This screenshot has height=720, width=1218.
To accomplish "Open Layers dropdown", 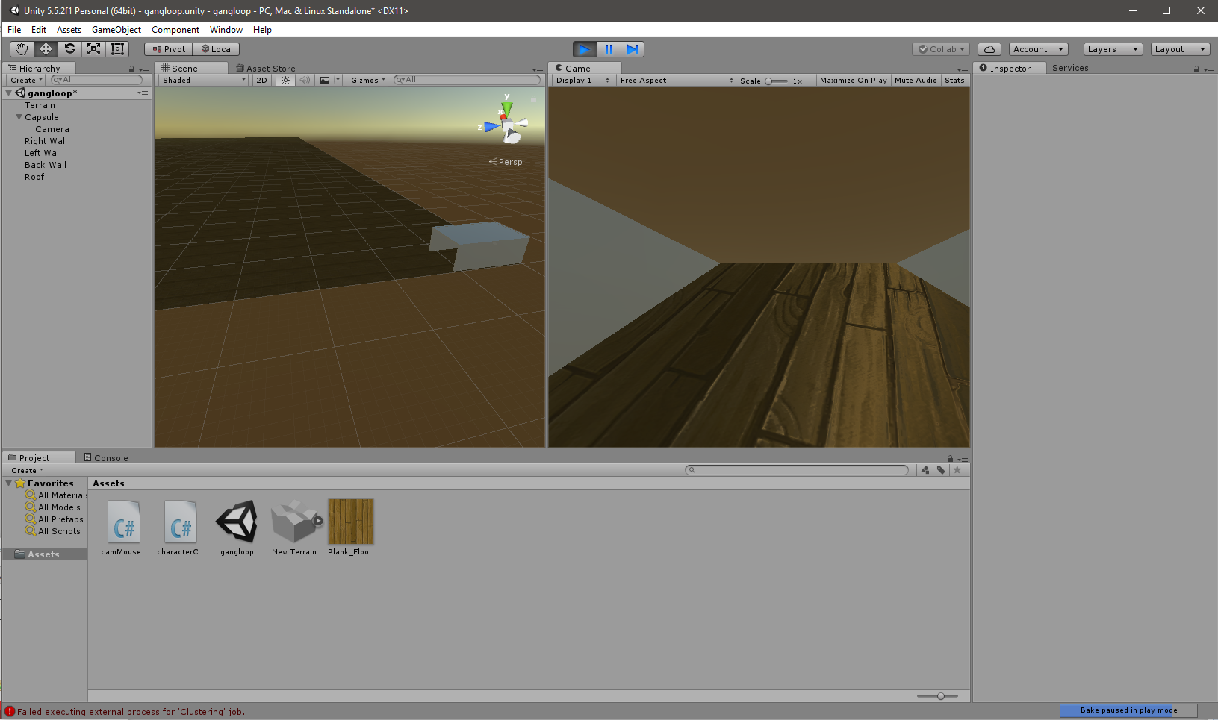I will click(x=1113, y=49).
